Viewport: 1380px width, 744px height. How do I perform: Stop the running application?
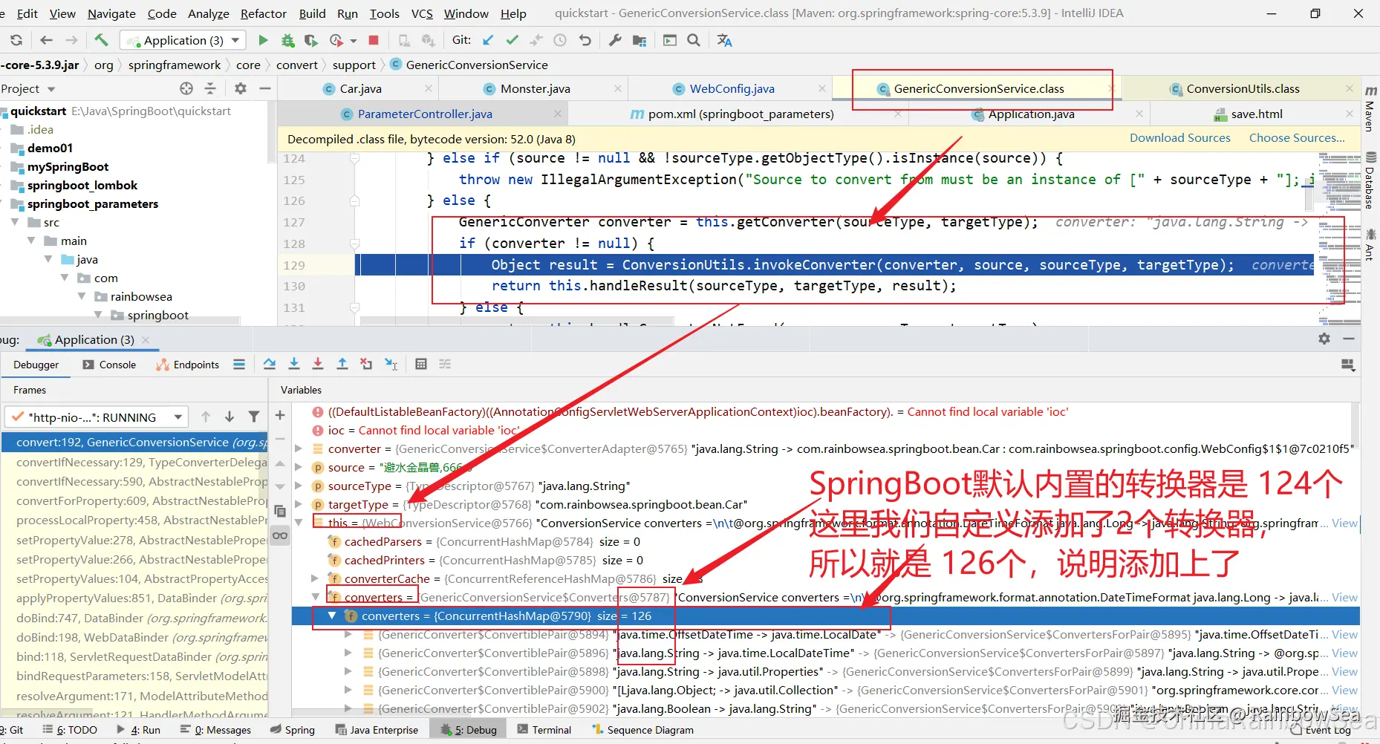coord(374,40)
